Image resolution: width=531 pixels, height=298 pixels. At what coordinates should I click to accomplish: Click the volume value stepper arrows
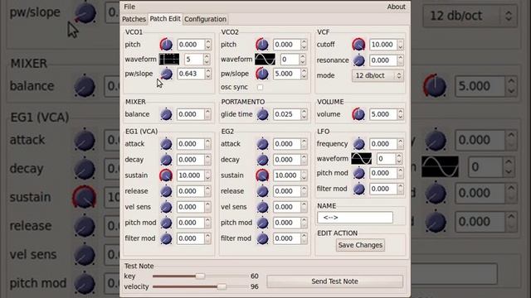(x=400, y=114)
